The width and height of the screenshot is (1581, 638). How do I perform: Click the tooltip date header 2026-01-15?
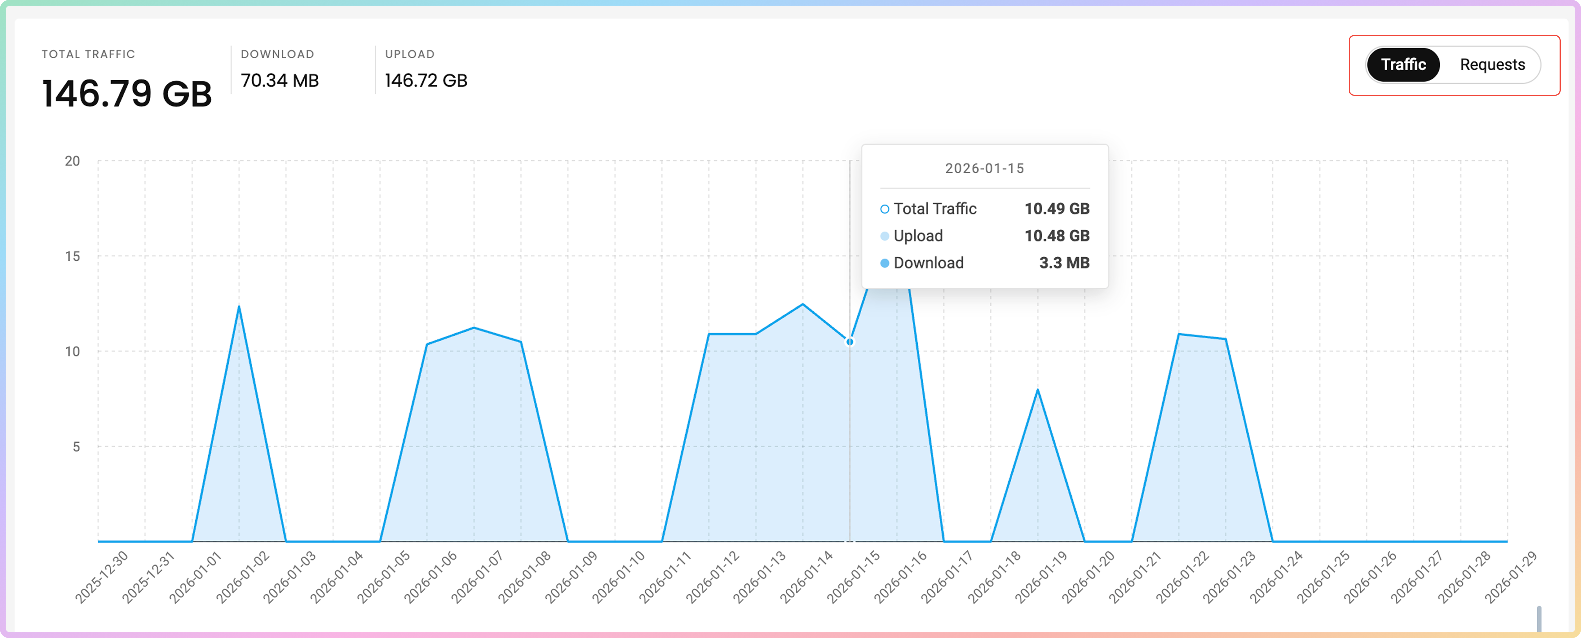984,168
